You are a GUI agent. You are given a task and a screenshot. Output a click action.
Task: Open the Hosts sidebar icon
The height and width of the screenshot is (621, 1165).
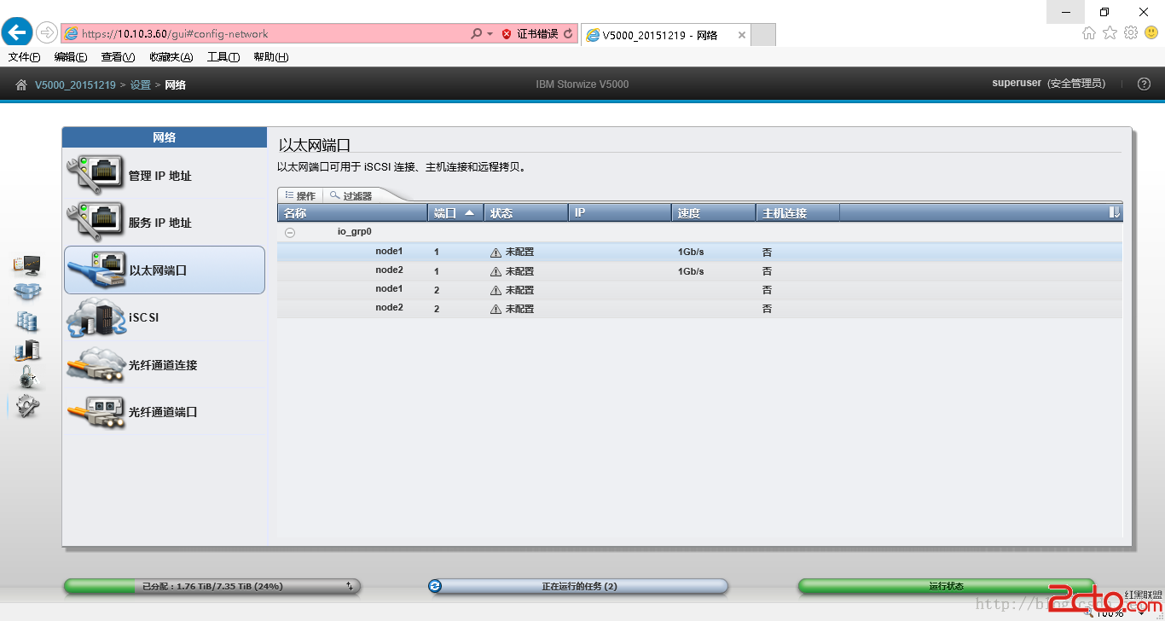27,350
